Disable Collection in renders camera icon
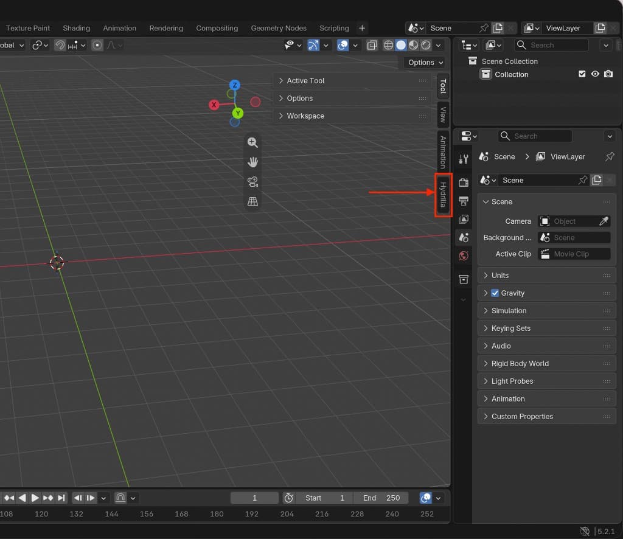Viewport: 623px width, 539px height. click(x=608, y=74)
